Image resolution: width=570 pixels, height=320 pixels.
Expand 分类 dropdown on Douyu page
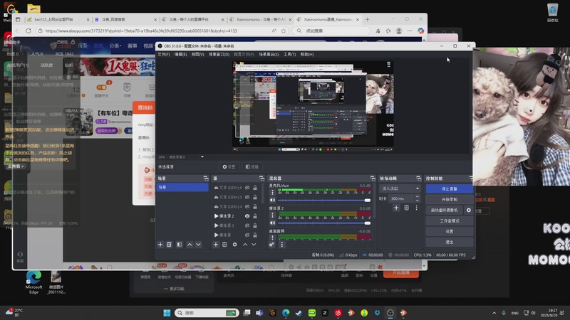115,46
